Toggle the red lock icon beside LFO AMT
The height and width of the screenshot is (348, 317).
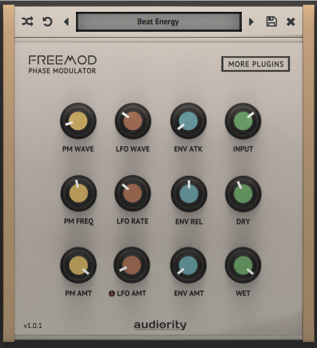[x=112, y=293]
